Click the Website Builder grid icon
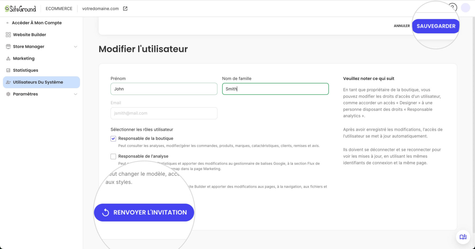The width and height of the screenshot is (475, 249). (x=8, y=35)
